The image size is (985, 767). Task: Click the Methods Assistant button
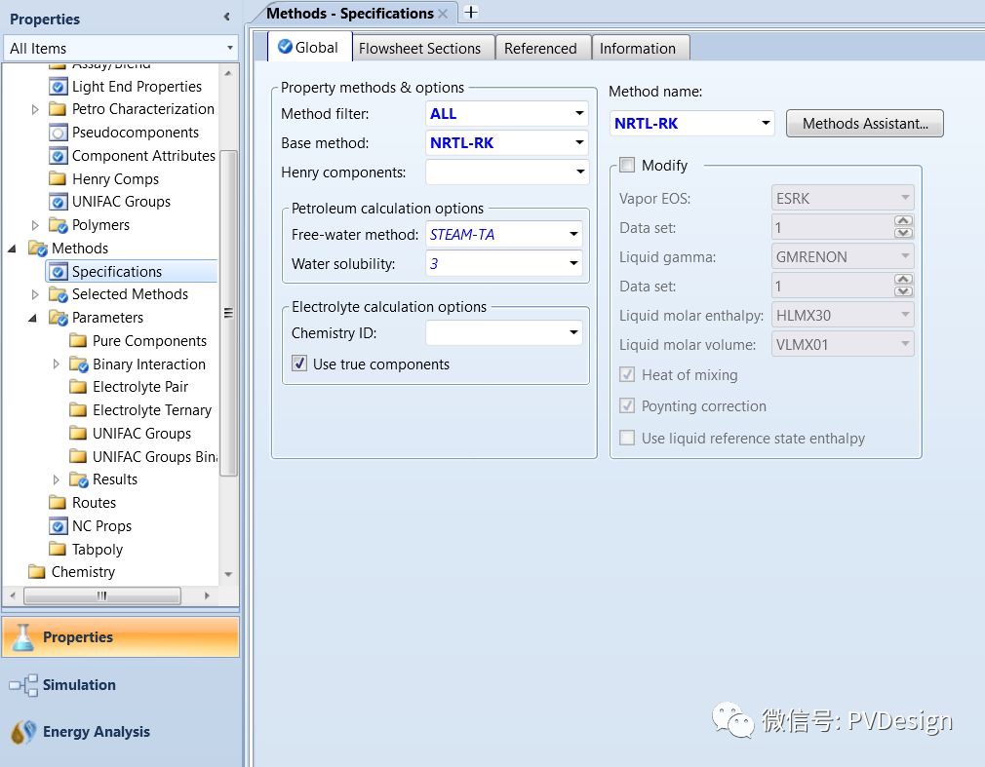point(865,124)
